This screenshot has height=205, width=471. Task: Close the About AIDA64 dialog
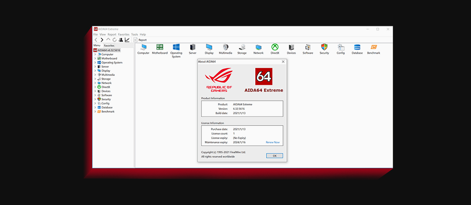tap(283, 62)
